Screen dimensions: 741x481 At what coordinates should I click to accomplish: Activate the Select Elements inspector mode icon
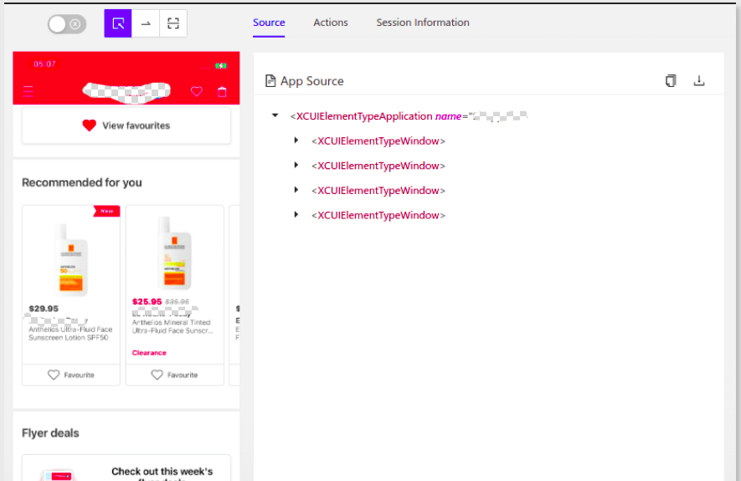[118, 23]
